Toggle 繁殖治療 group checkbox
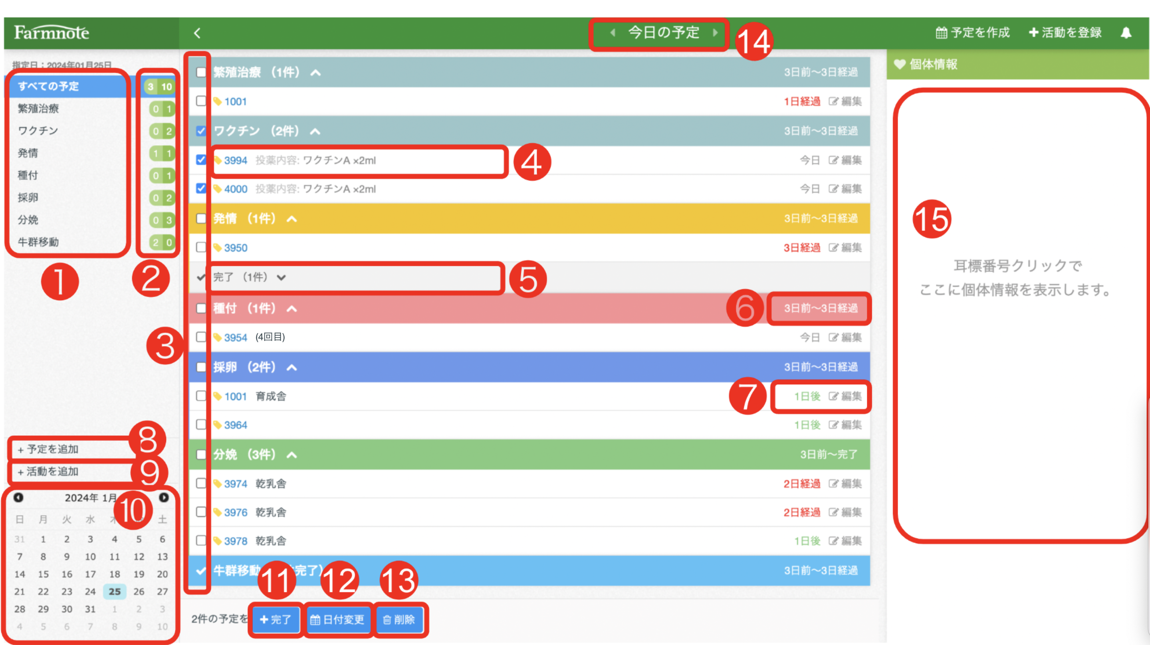Viewport: 1150px width, 645px height. point(201,72)
